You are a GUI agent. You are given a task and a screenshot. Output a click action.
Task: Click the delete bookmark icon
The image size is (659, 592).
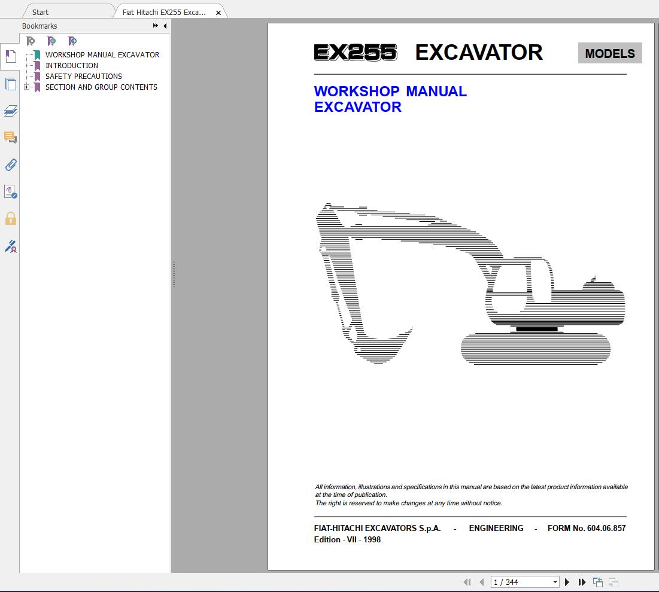(31, 41)
